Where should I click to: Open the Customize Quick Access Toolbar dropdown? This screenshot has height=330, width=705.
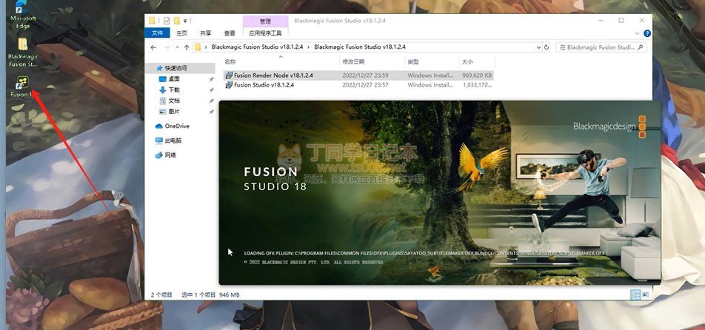click(185, 21)
